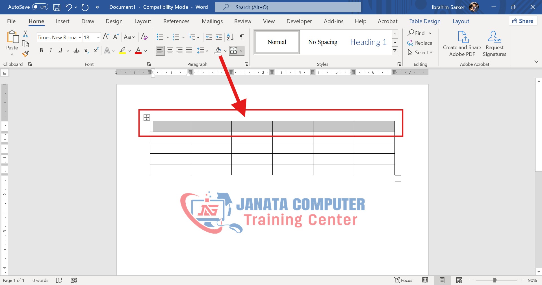Toggle Italic formatting
Viewport: 542px width, 285px height.
(51, 51)
